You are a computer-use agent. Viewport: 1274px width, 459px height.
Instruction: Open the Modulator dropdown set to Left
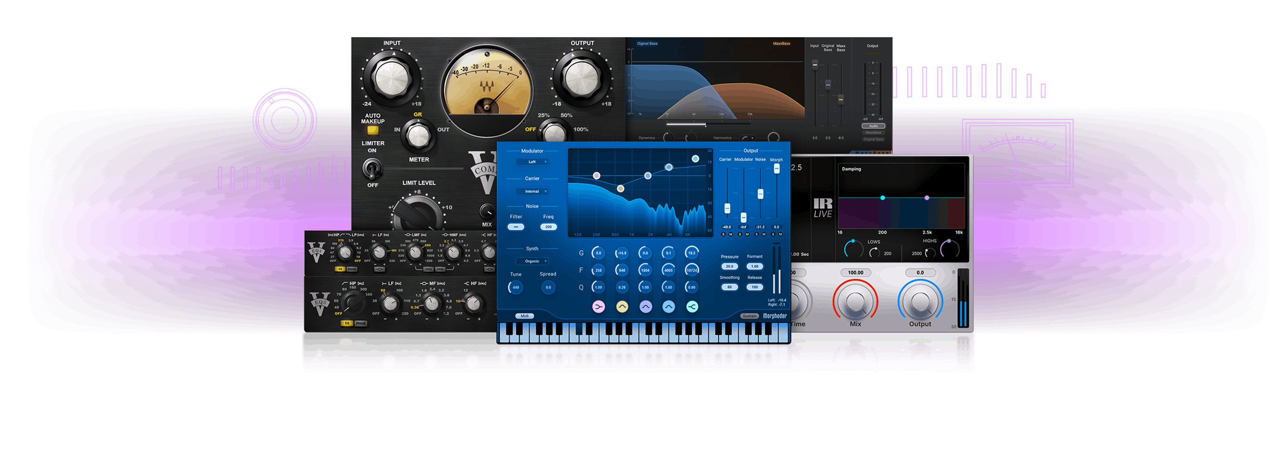point(533,162)
